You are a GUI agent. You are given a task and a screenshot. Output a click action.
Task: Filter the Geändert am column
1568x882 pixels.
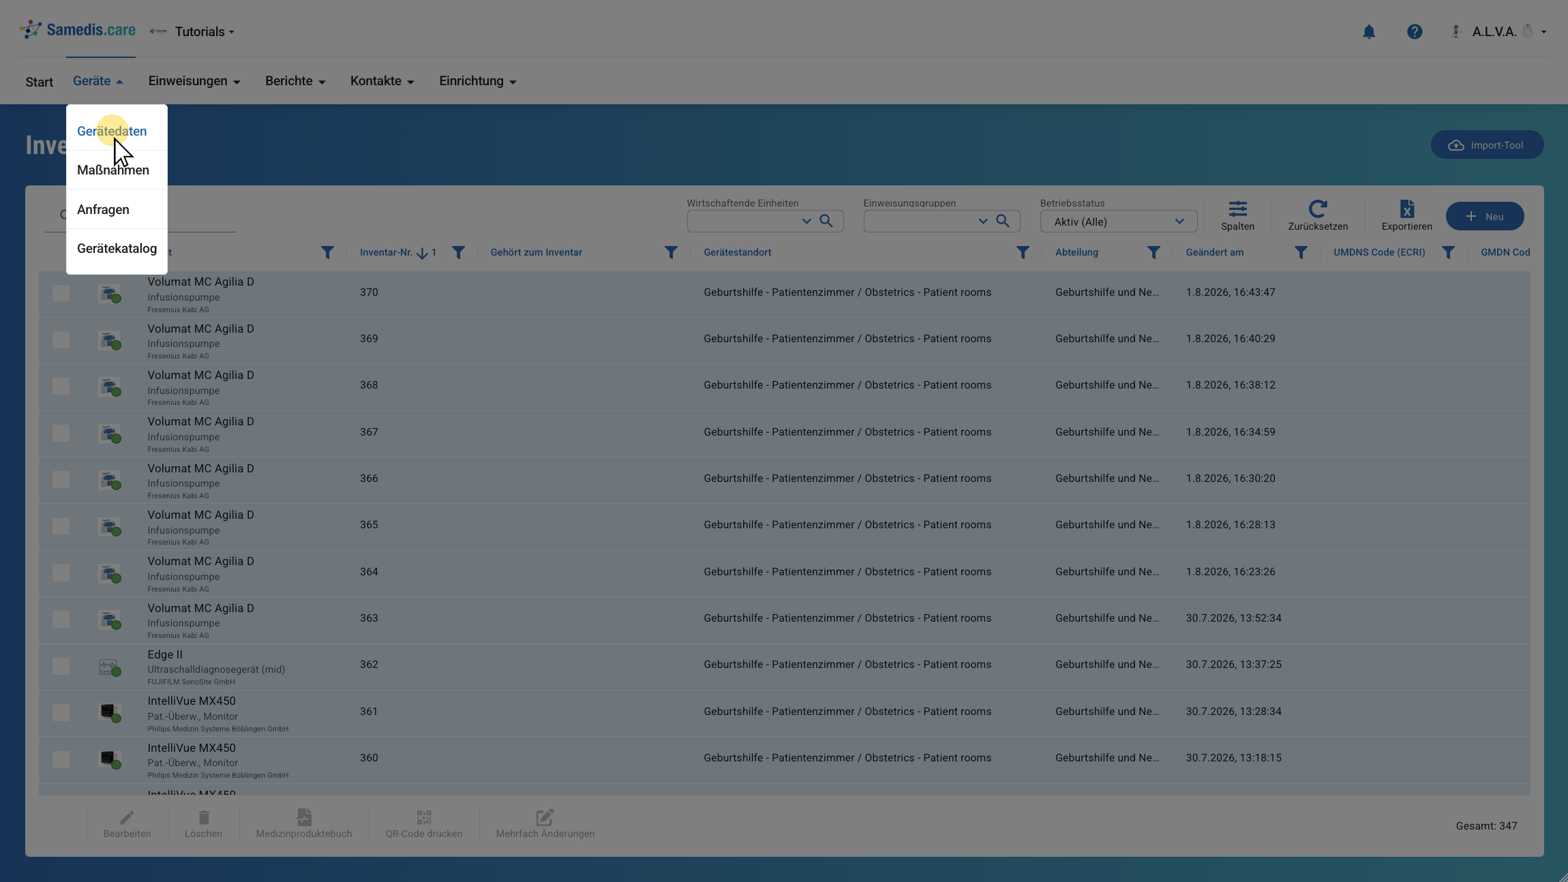(x=1301, y=253)
